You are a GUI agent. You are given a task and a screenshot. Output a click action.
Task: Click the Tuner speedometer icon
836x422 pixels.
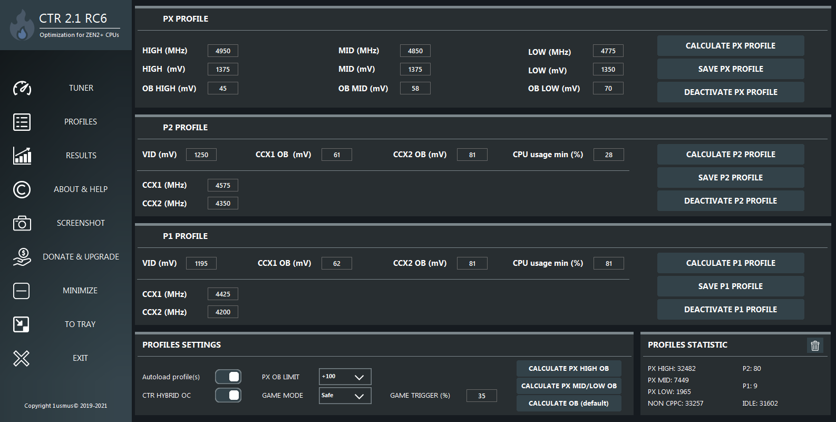[x=22, y=88]
